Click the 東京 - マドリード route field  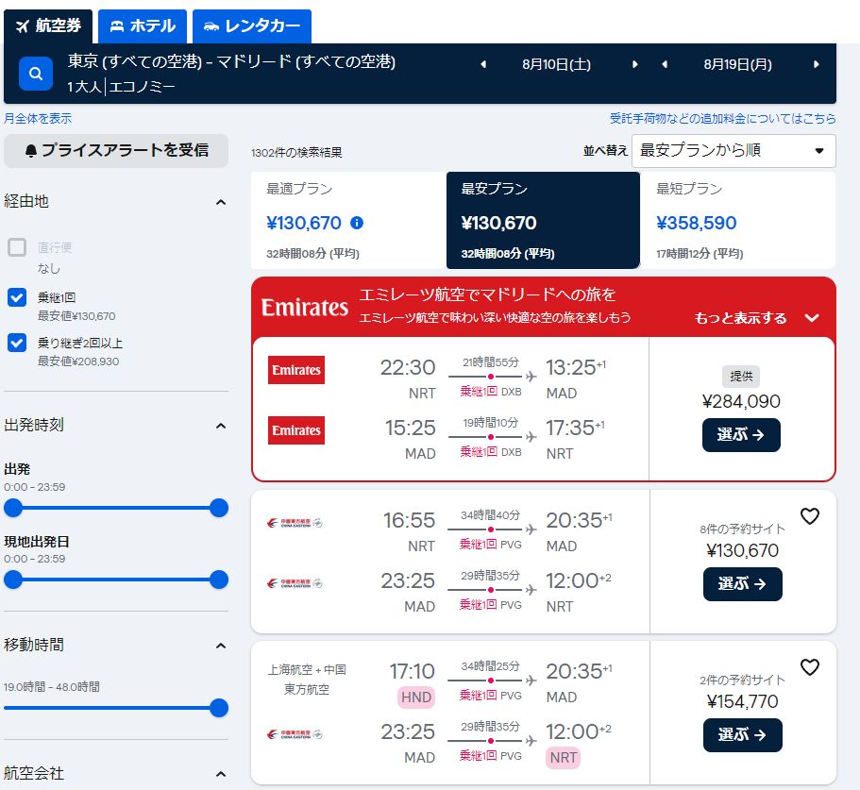231,61
